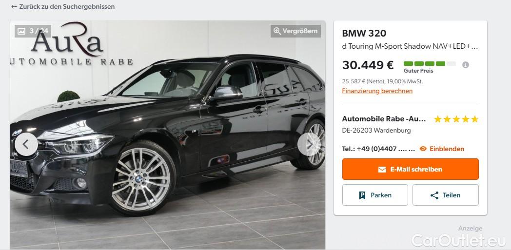Viewport: 511px width, 250px height.
Task: Click the Teilen button
Action: coord(446,195)
